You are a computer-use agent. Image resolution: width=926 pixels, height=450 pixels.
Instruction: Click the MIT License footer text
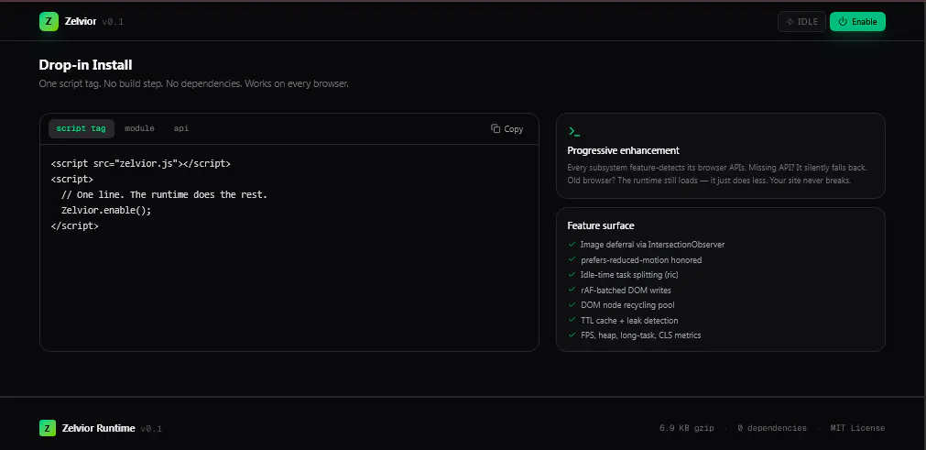coord(857,428)
